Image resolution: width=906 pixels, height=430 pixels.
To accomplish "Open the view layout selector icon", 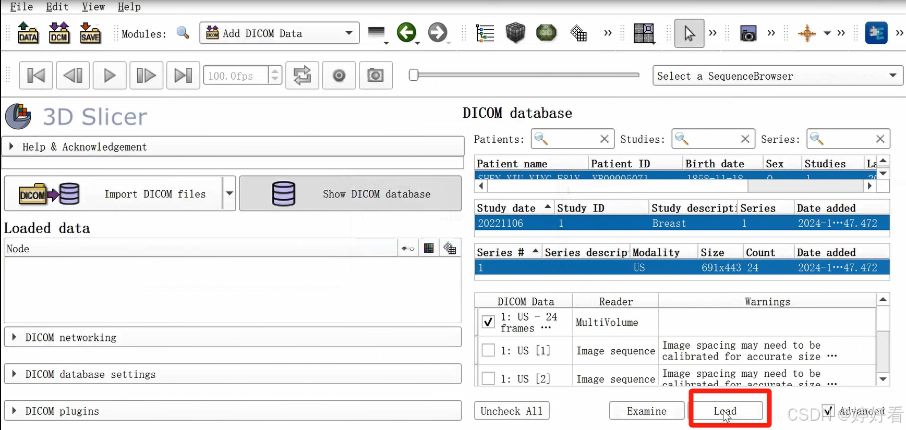I will click(x=644, y=33).
